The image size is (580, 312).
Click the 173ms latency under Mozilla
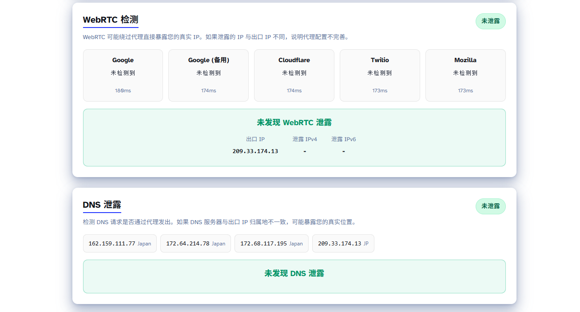click(x=465, y=91)
